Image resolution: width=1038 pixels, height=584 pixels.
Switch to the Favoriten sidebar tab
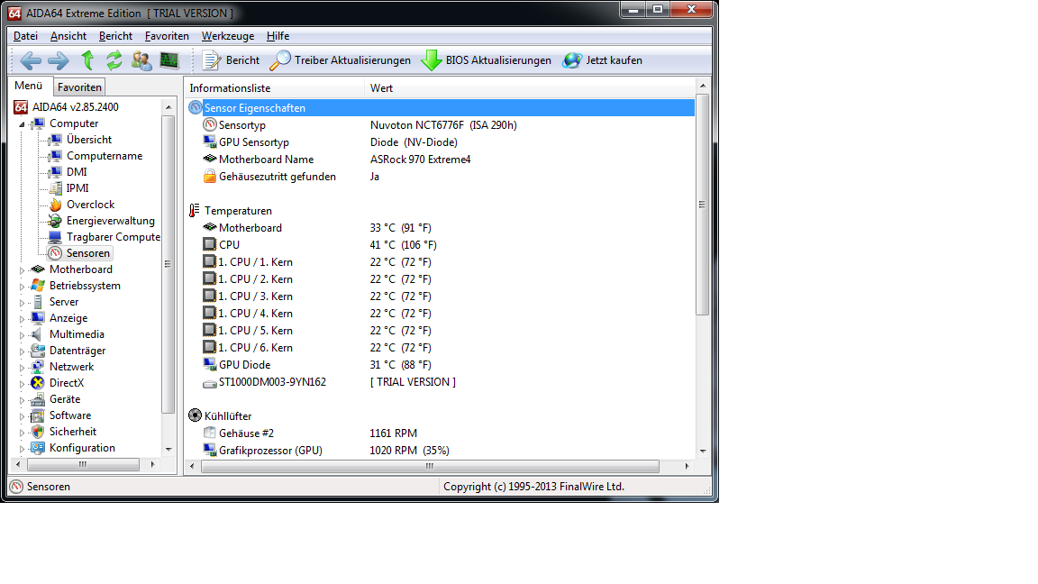coord(79,87)
